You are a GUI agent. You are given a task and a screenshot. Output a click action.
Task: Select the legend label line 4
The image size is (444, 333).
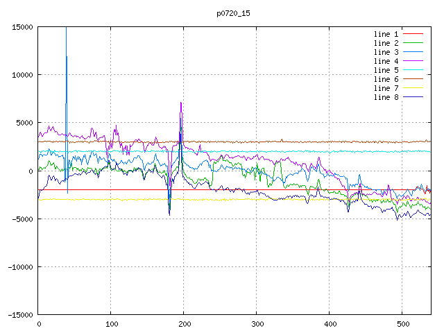[x=386, y=62]
